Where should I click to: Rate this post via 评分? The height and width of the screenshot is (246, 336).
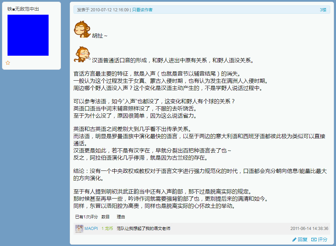(322, 240)
